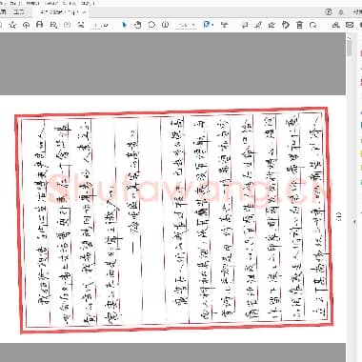Screen dimensions: 362x362
Task: Switch to the Tools tab
Action: pyautogui.click(x=19, y=12)
